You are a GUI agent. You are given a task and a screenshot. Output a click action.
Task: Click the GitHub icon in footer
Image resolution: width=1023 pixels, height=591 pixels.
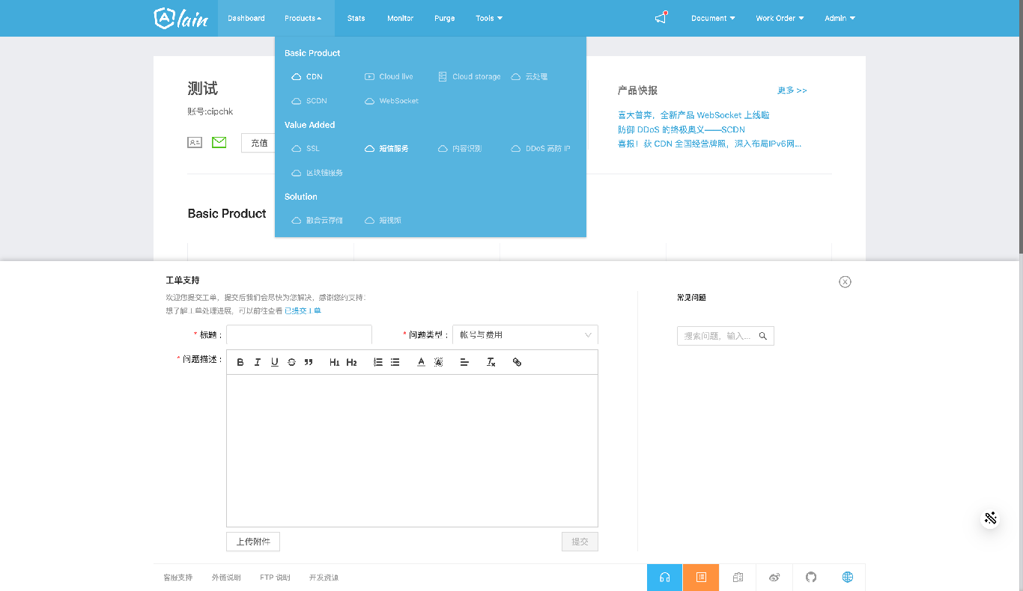811,578
